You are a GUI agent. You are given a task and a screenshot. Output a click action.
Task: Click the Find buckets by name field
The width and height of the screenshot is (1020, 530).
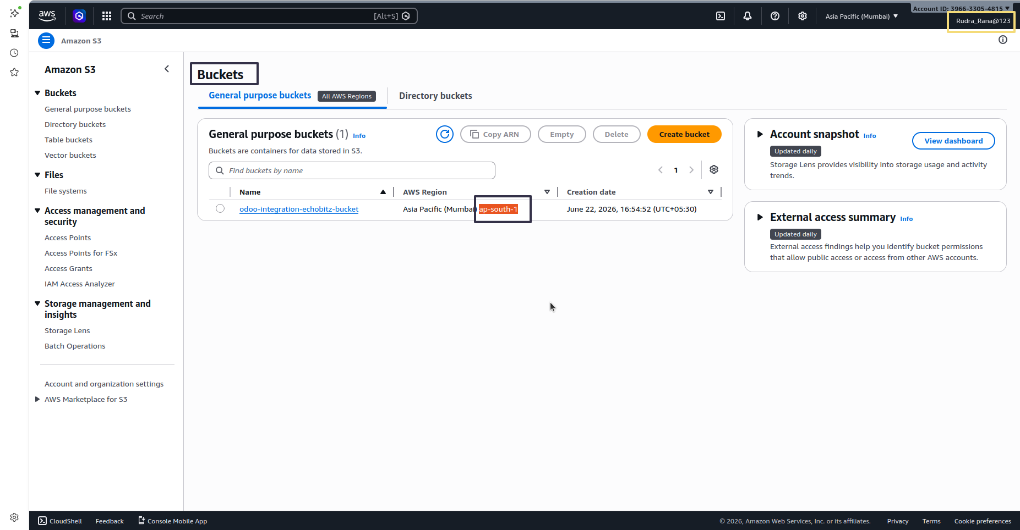(x=352, y=170)
